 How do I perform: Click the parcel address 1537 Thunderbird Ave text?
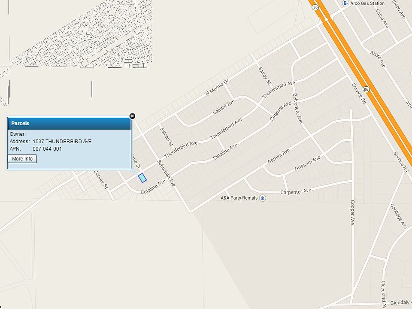click(62, 141)
